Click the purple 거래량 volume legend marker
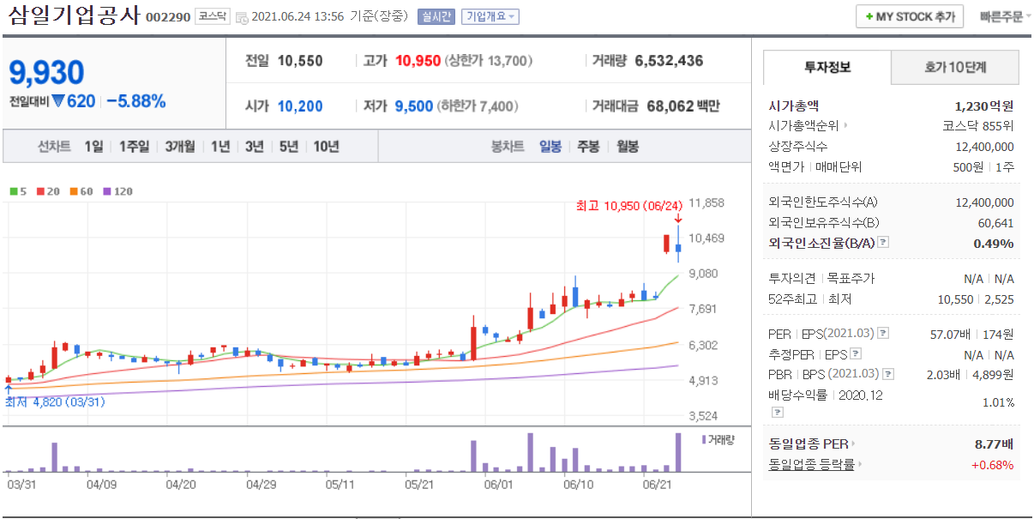Viewport: 1034px width, 519px height. 705,439
